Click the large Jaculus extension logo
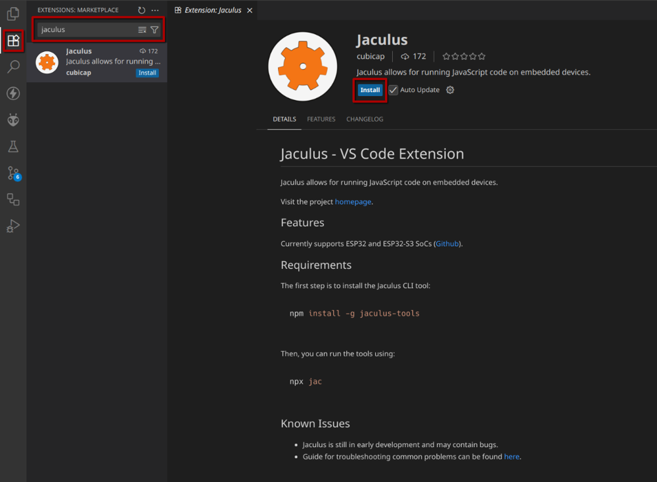 click(x=302, y=66)
